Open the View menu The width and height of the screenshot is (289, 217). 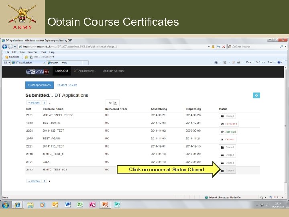tap(22, 52)
